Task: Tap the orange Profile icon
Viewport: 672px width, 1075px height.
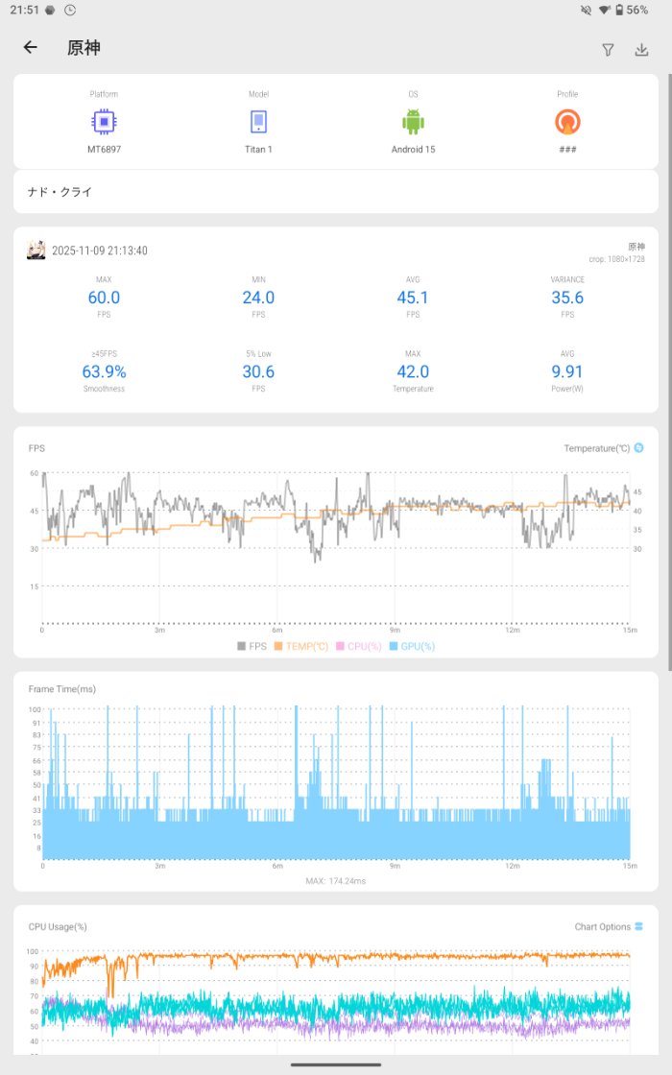Action: pos(568,122)
